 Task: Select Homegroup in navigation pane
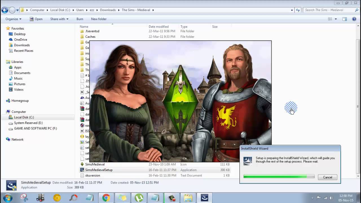[x=20, y=101]
